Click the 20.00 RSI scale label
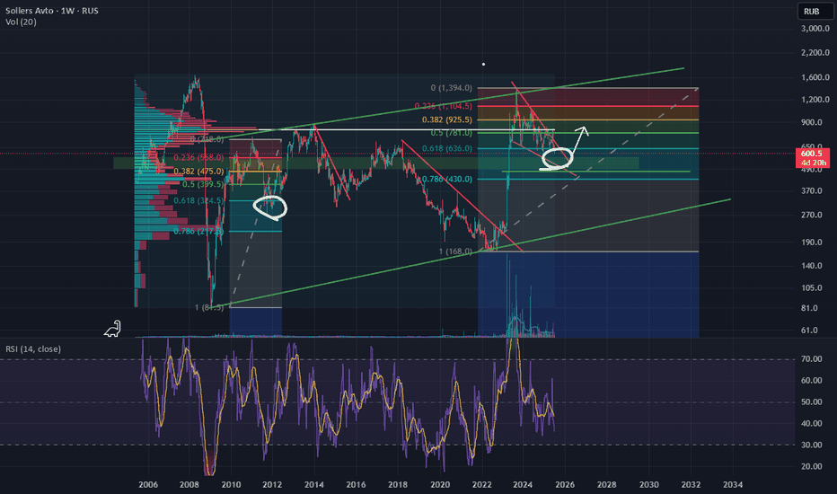This screenshot has height=494, width=837. coord(811,465)
